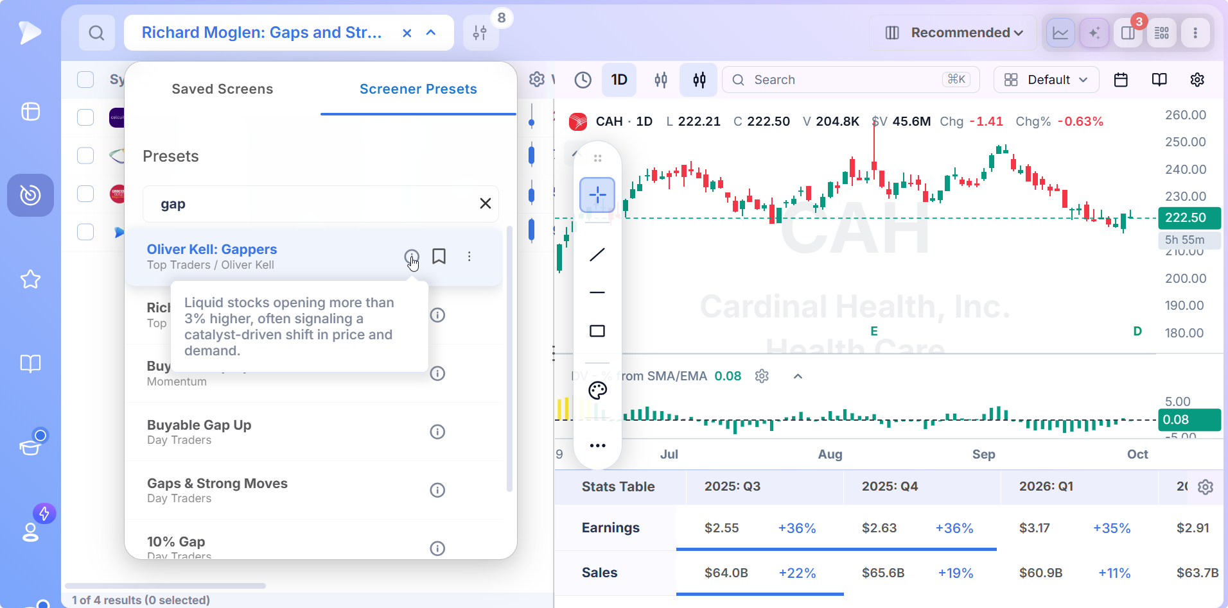The image size is (1228, 608).
Task: Open the Default layout dropdown
Action: coord(1046,80)
